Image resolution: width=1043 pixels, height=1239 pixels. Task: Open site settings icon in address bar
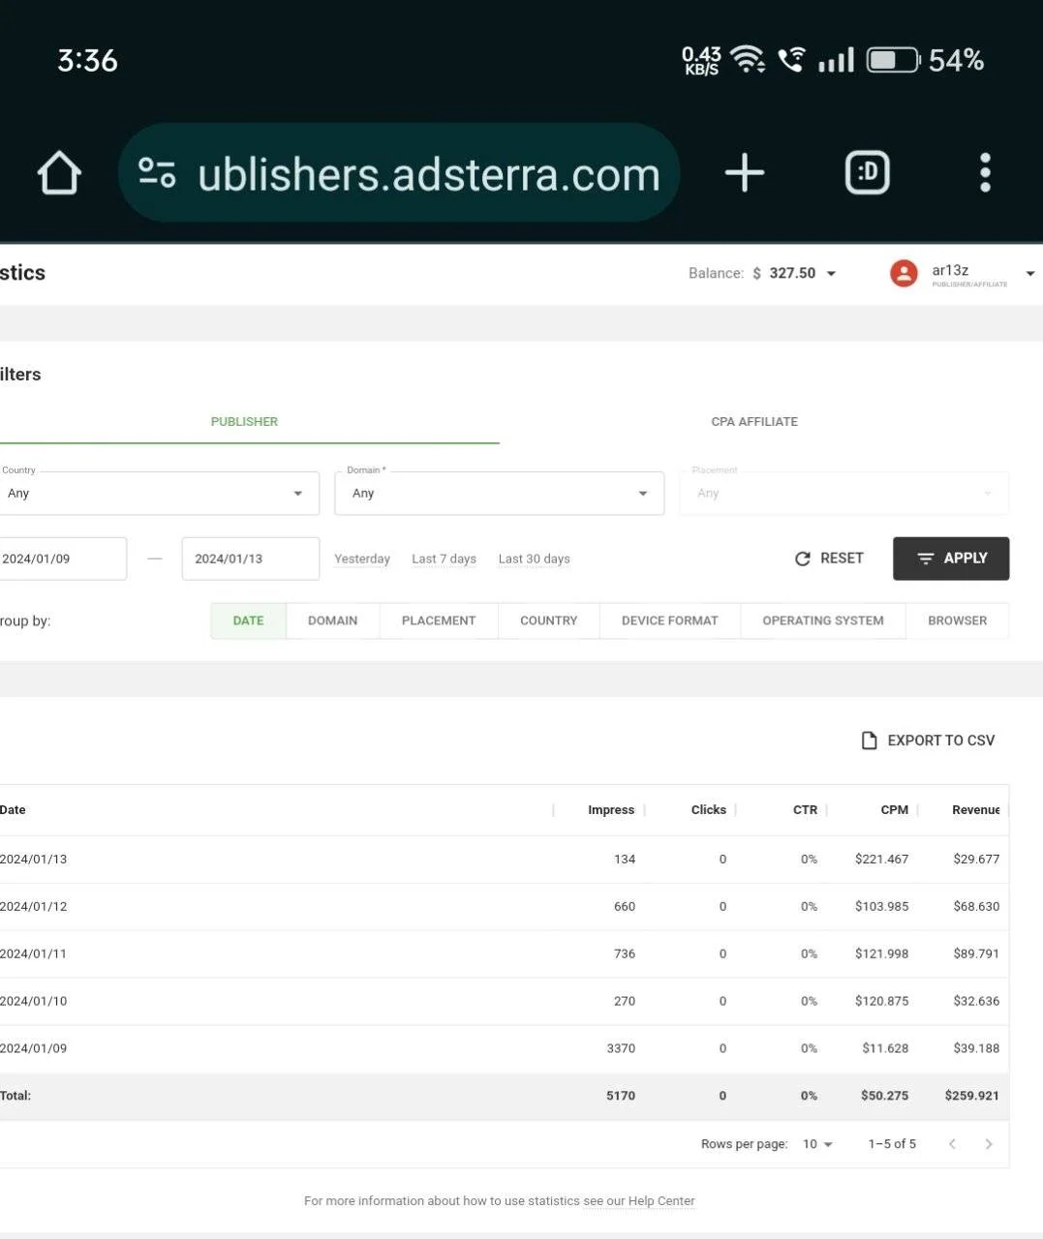click(x=157, y=173)
